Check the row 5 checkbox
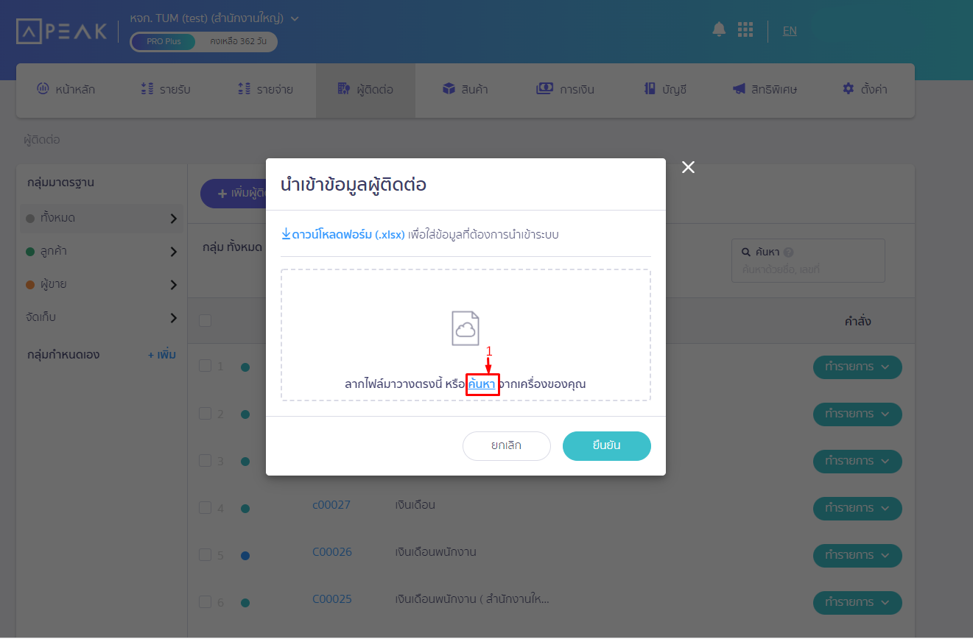Screen dimensions: 973x639 tap(206, 554)
